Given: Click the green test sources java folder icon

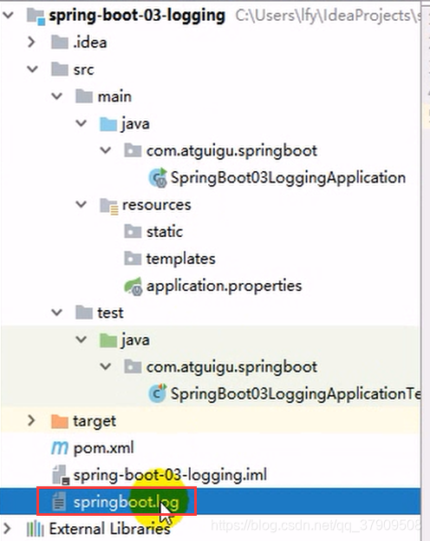Looking at the screenshot, I should pyautogui.click(x=108, y=340).
